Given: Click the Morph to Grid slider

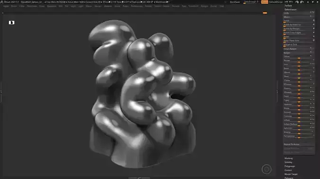Looking at the screenshot, I should click(299, 45).
